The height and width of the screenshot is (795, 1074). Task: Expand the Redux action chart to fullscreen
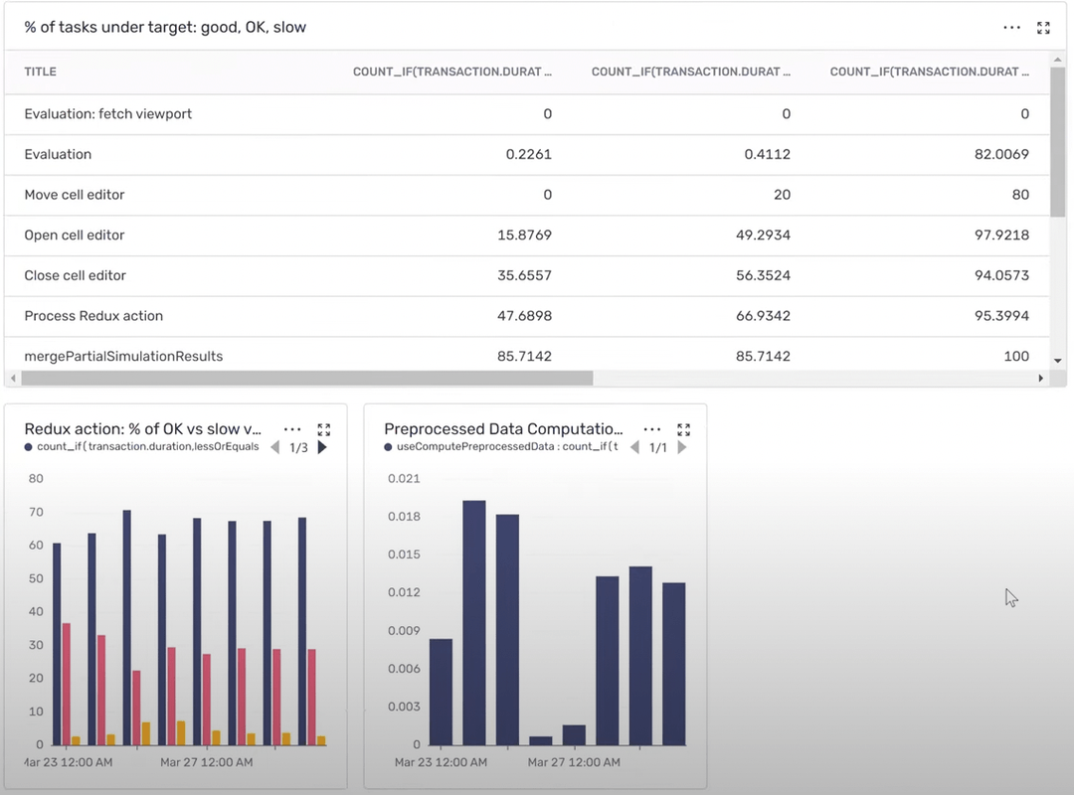323,429
